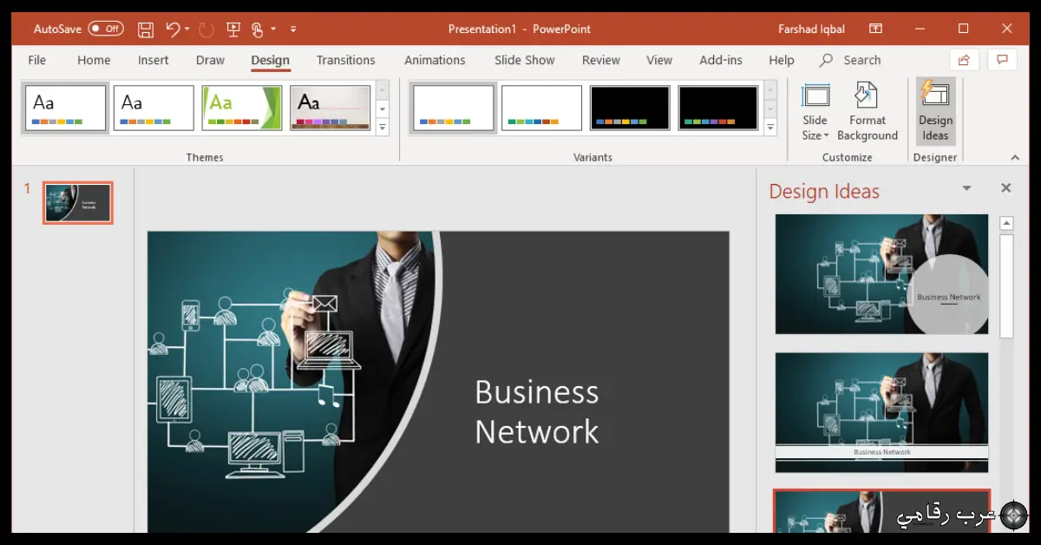1041x545 pixels.
Task: Select the green Facet theme thumbnail
Action: [242, 108]
